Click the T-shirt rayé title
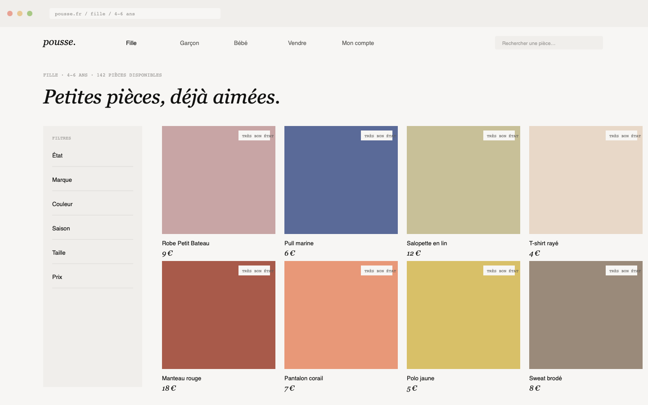This screenshot has width=648, height=405. tap(544, 243)
